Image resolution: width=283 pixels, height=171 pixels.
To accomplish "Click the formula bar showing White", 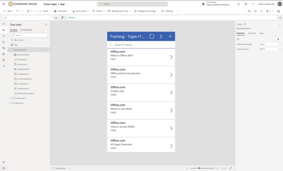I will 172,17.
